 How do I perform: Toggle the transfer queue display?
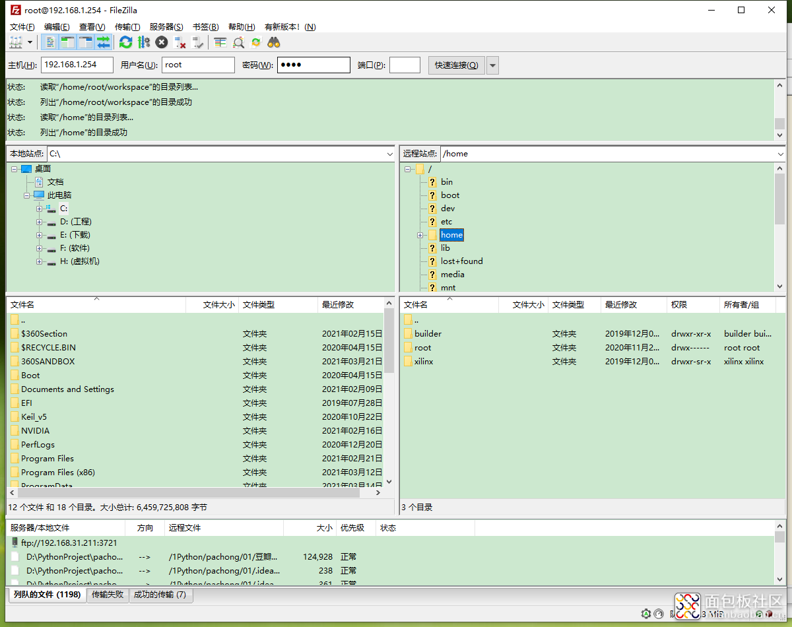pos(103,42)
